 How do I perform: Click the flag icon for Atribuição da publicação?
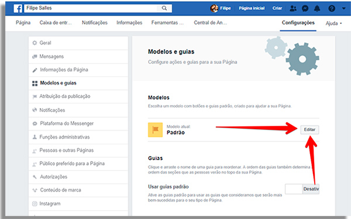[35, 97]
